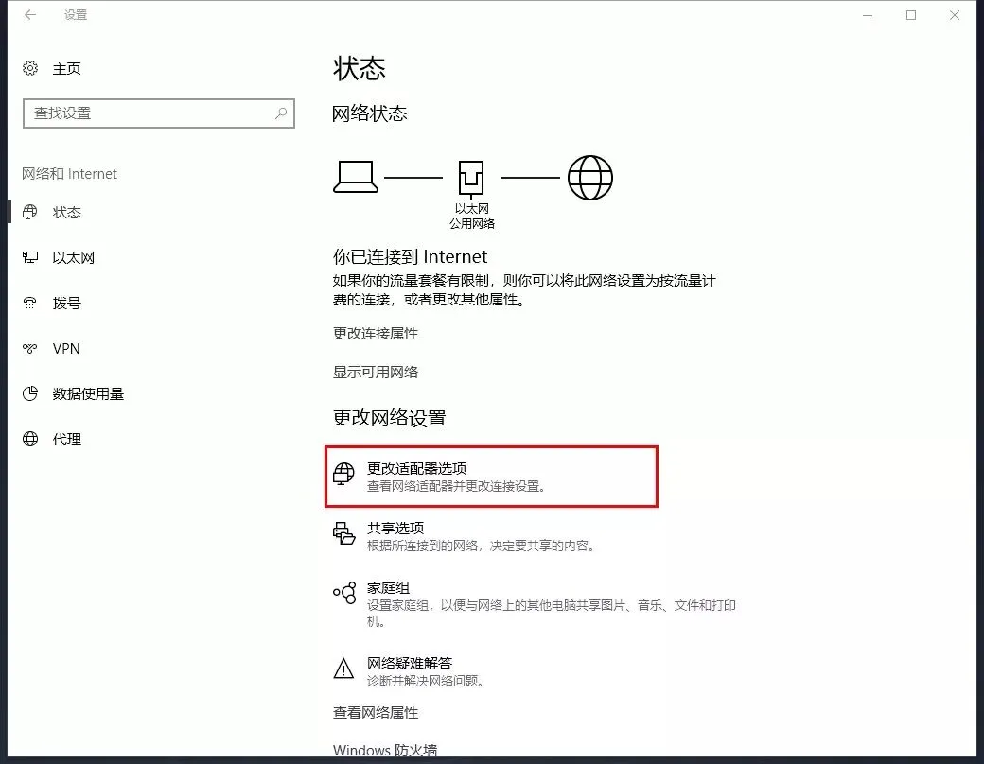This screenshot has width=984, height=764.
Task: Select the 拨号 dial-up phone icon
Action: point(29,303)
